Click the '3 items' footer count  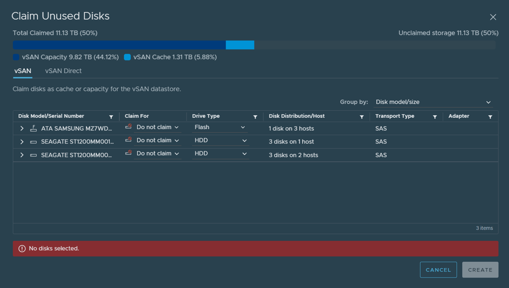point(484,228)
